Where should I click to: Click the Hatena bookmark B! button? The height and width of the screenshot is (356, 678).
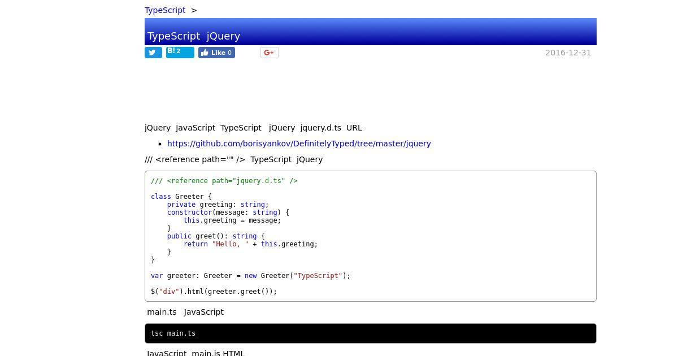tap(180, 53)
